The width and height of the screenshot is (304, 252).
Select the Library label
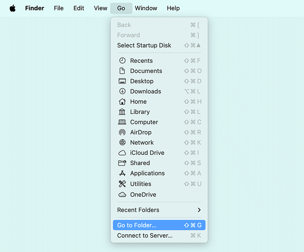[140, 112]
